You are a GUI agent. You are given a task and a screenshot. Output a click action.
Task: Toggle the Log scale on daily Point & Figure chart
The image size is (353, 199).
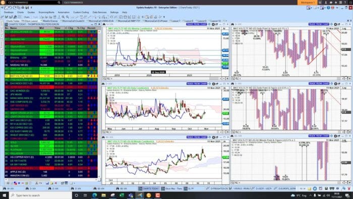(x=344, y=88)
